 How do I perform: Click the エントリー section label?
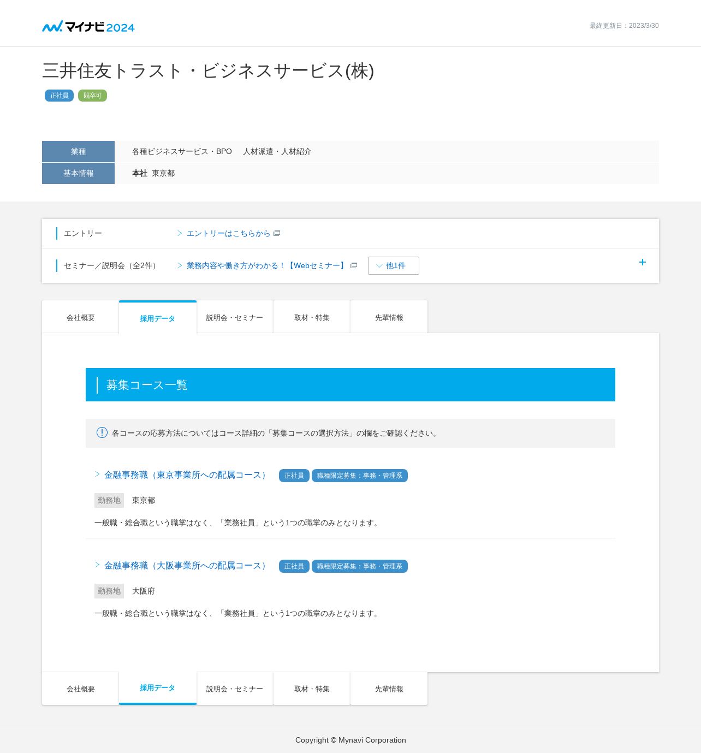[83, 233]
